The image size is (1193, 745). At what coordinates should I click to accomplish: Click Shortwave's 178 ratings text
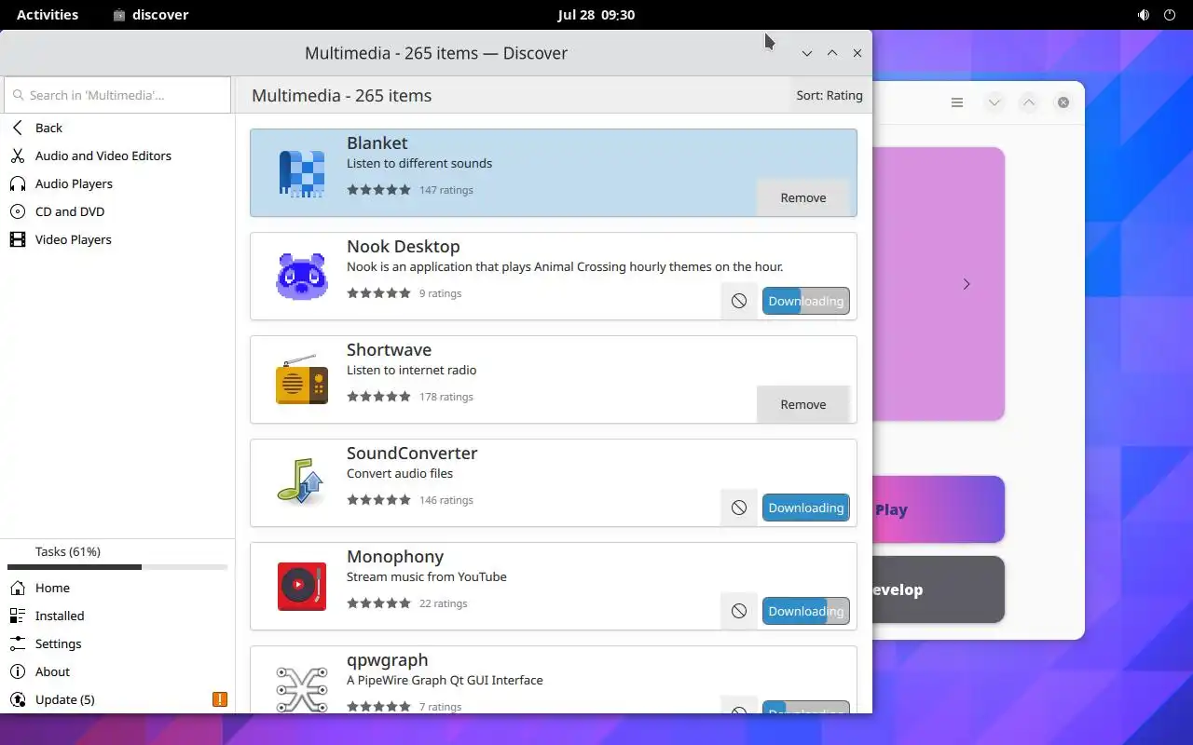click(x=446, y=397)
